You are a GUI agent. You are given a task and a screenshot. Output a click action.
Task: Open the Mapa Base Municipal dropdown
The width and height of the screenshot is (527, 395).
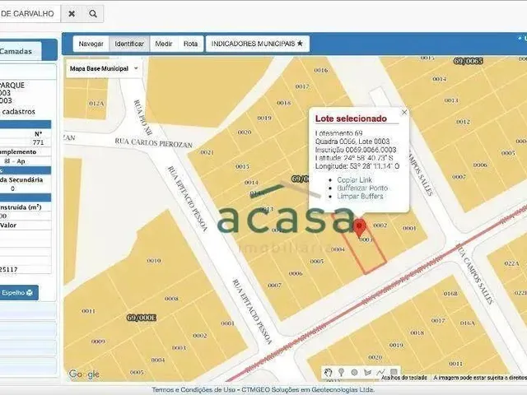(x=104, y=68)
